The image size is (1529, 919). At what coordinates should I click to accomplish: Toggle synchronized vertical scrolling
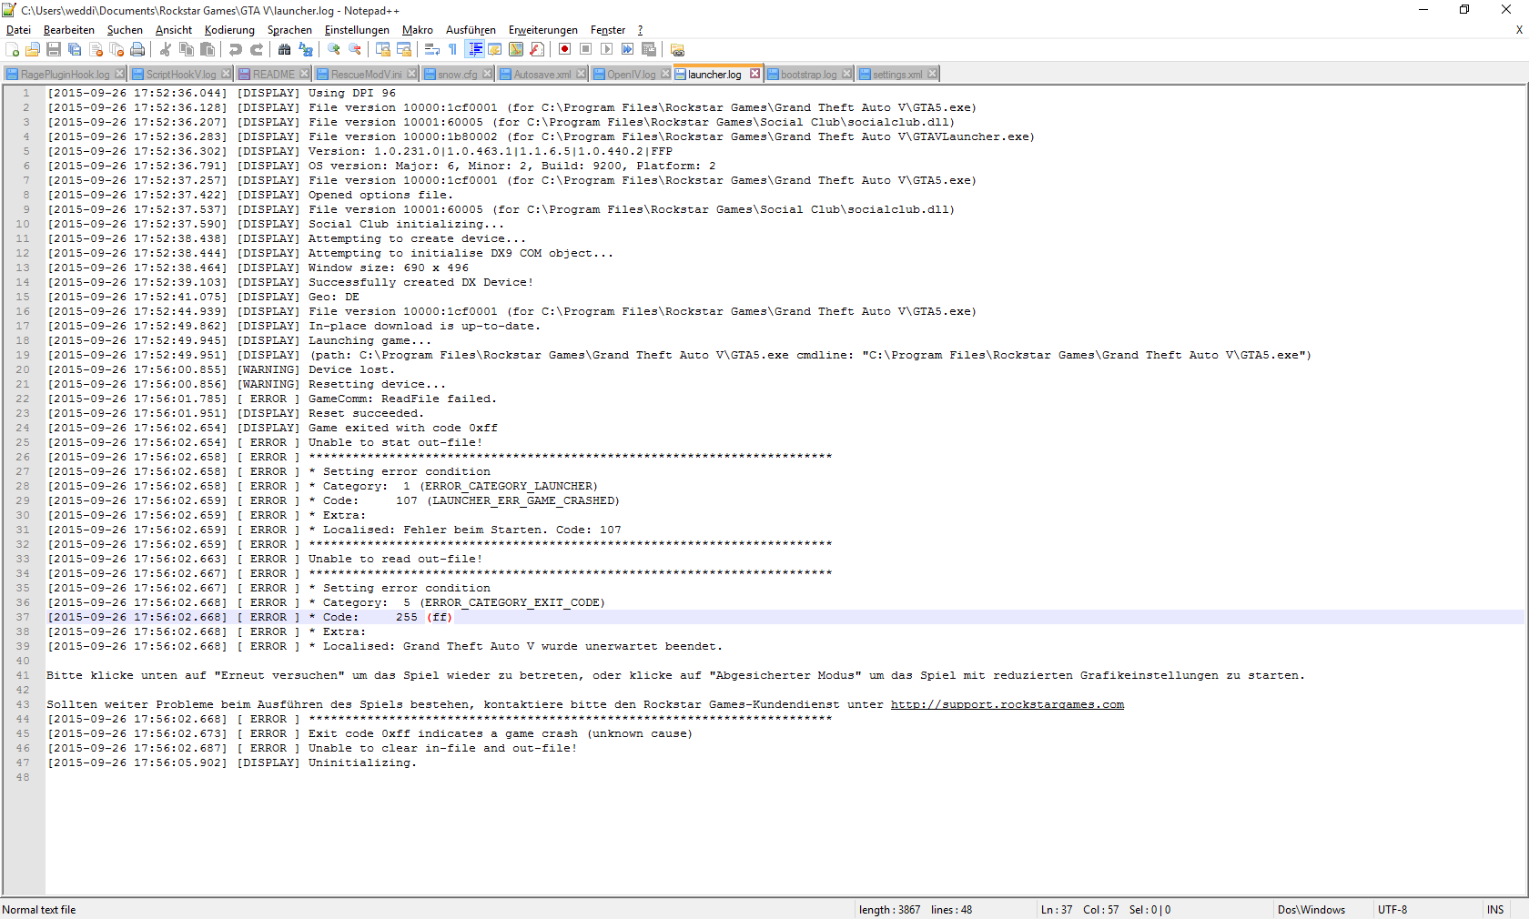[x=383, y=50]
